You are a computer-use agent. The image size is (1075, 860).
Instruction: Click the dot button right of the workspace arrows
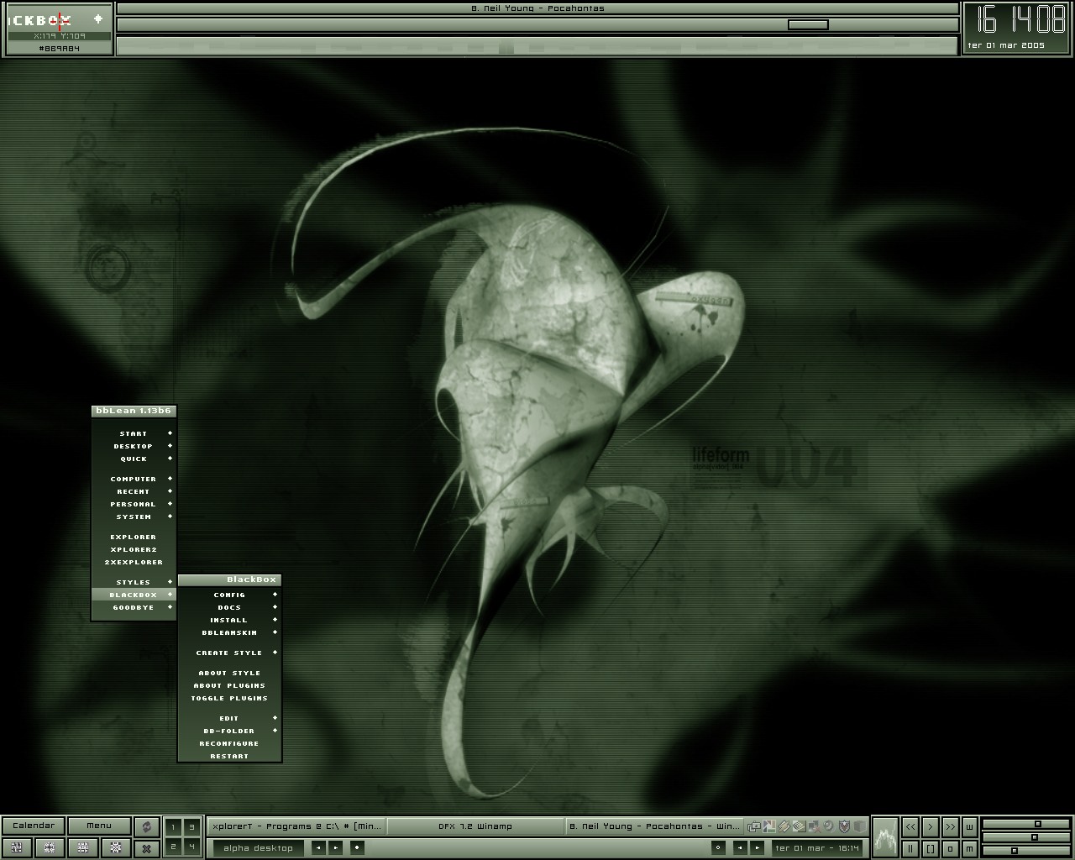357,847
